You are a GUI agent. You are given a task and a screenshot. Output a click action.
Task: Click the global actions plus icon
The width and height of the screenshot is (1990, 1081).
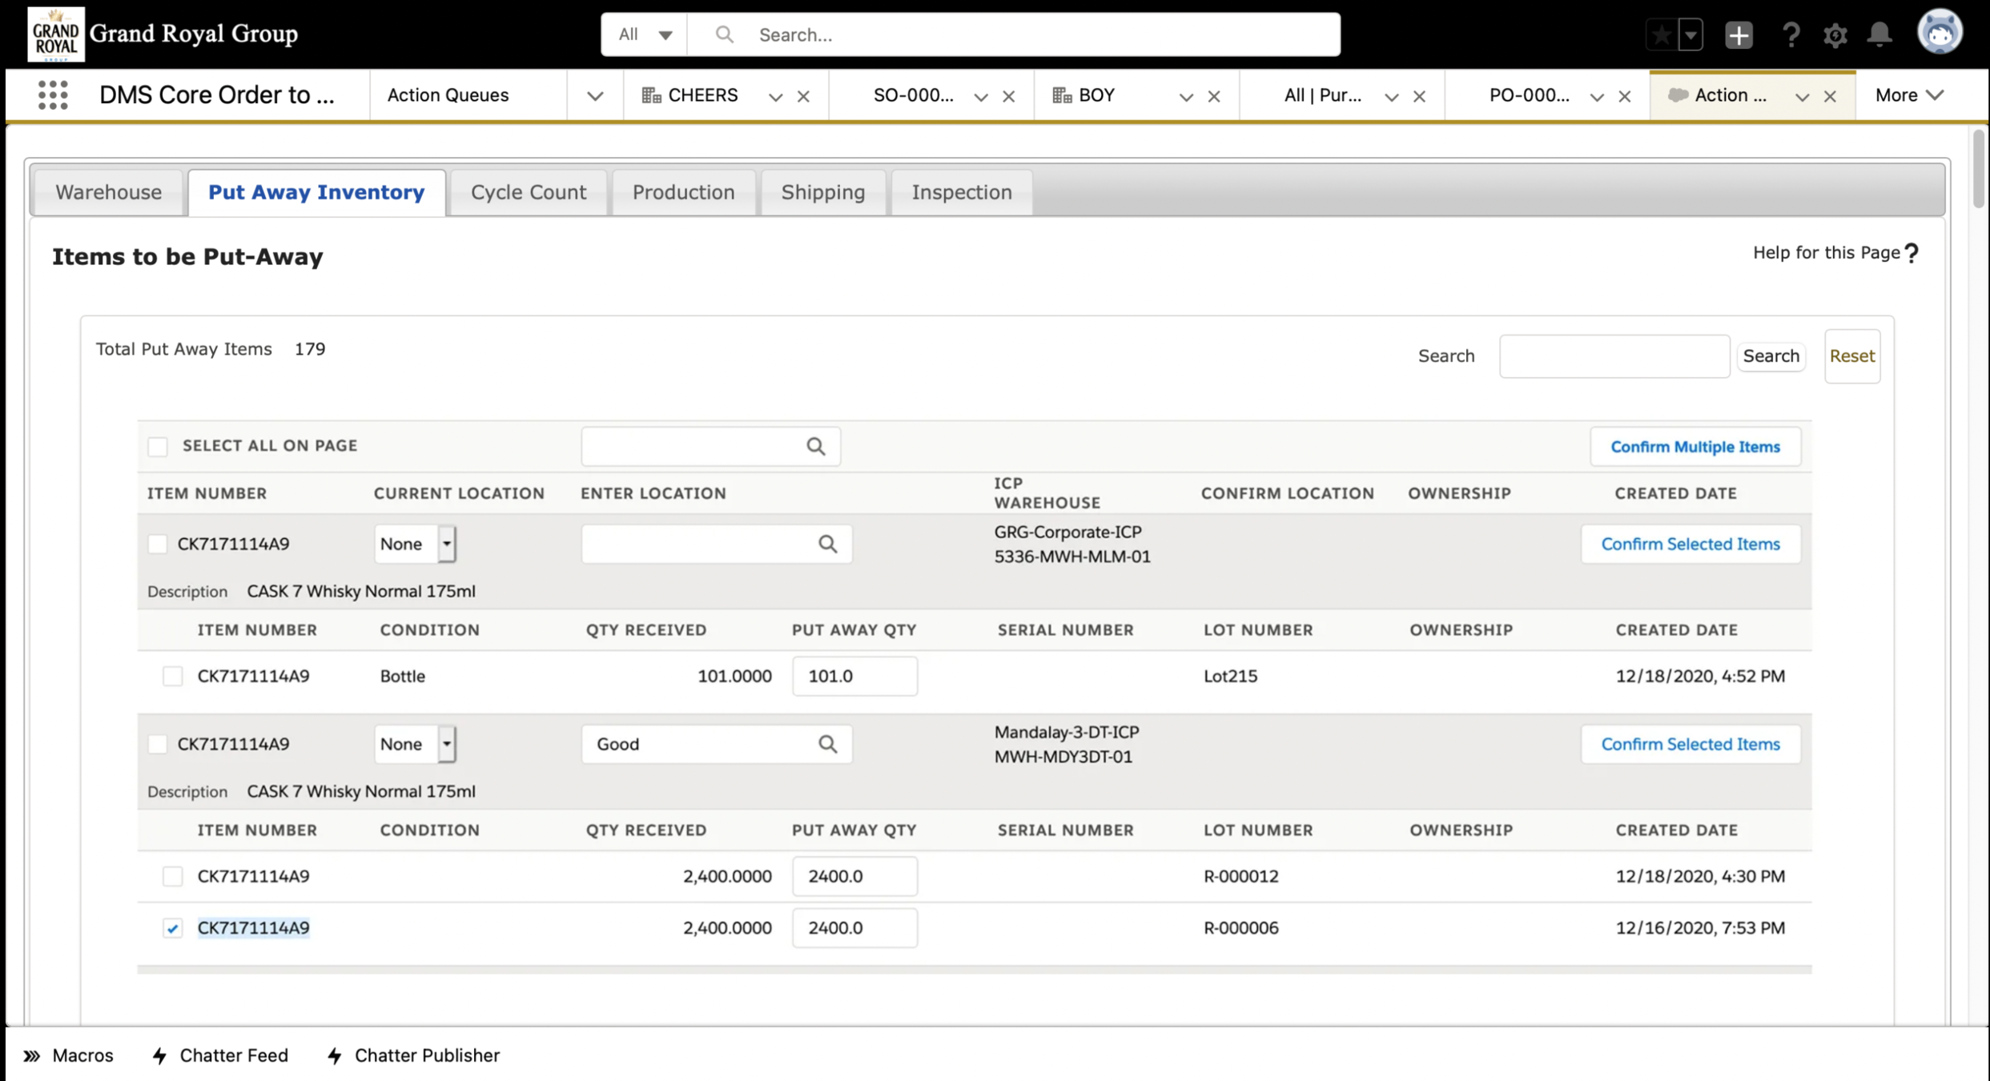(1739, 34)
